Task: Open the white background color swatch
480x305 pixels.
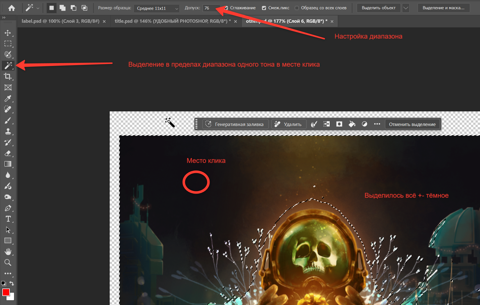Action: tap(12, 298)
